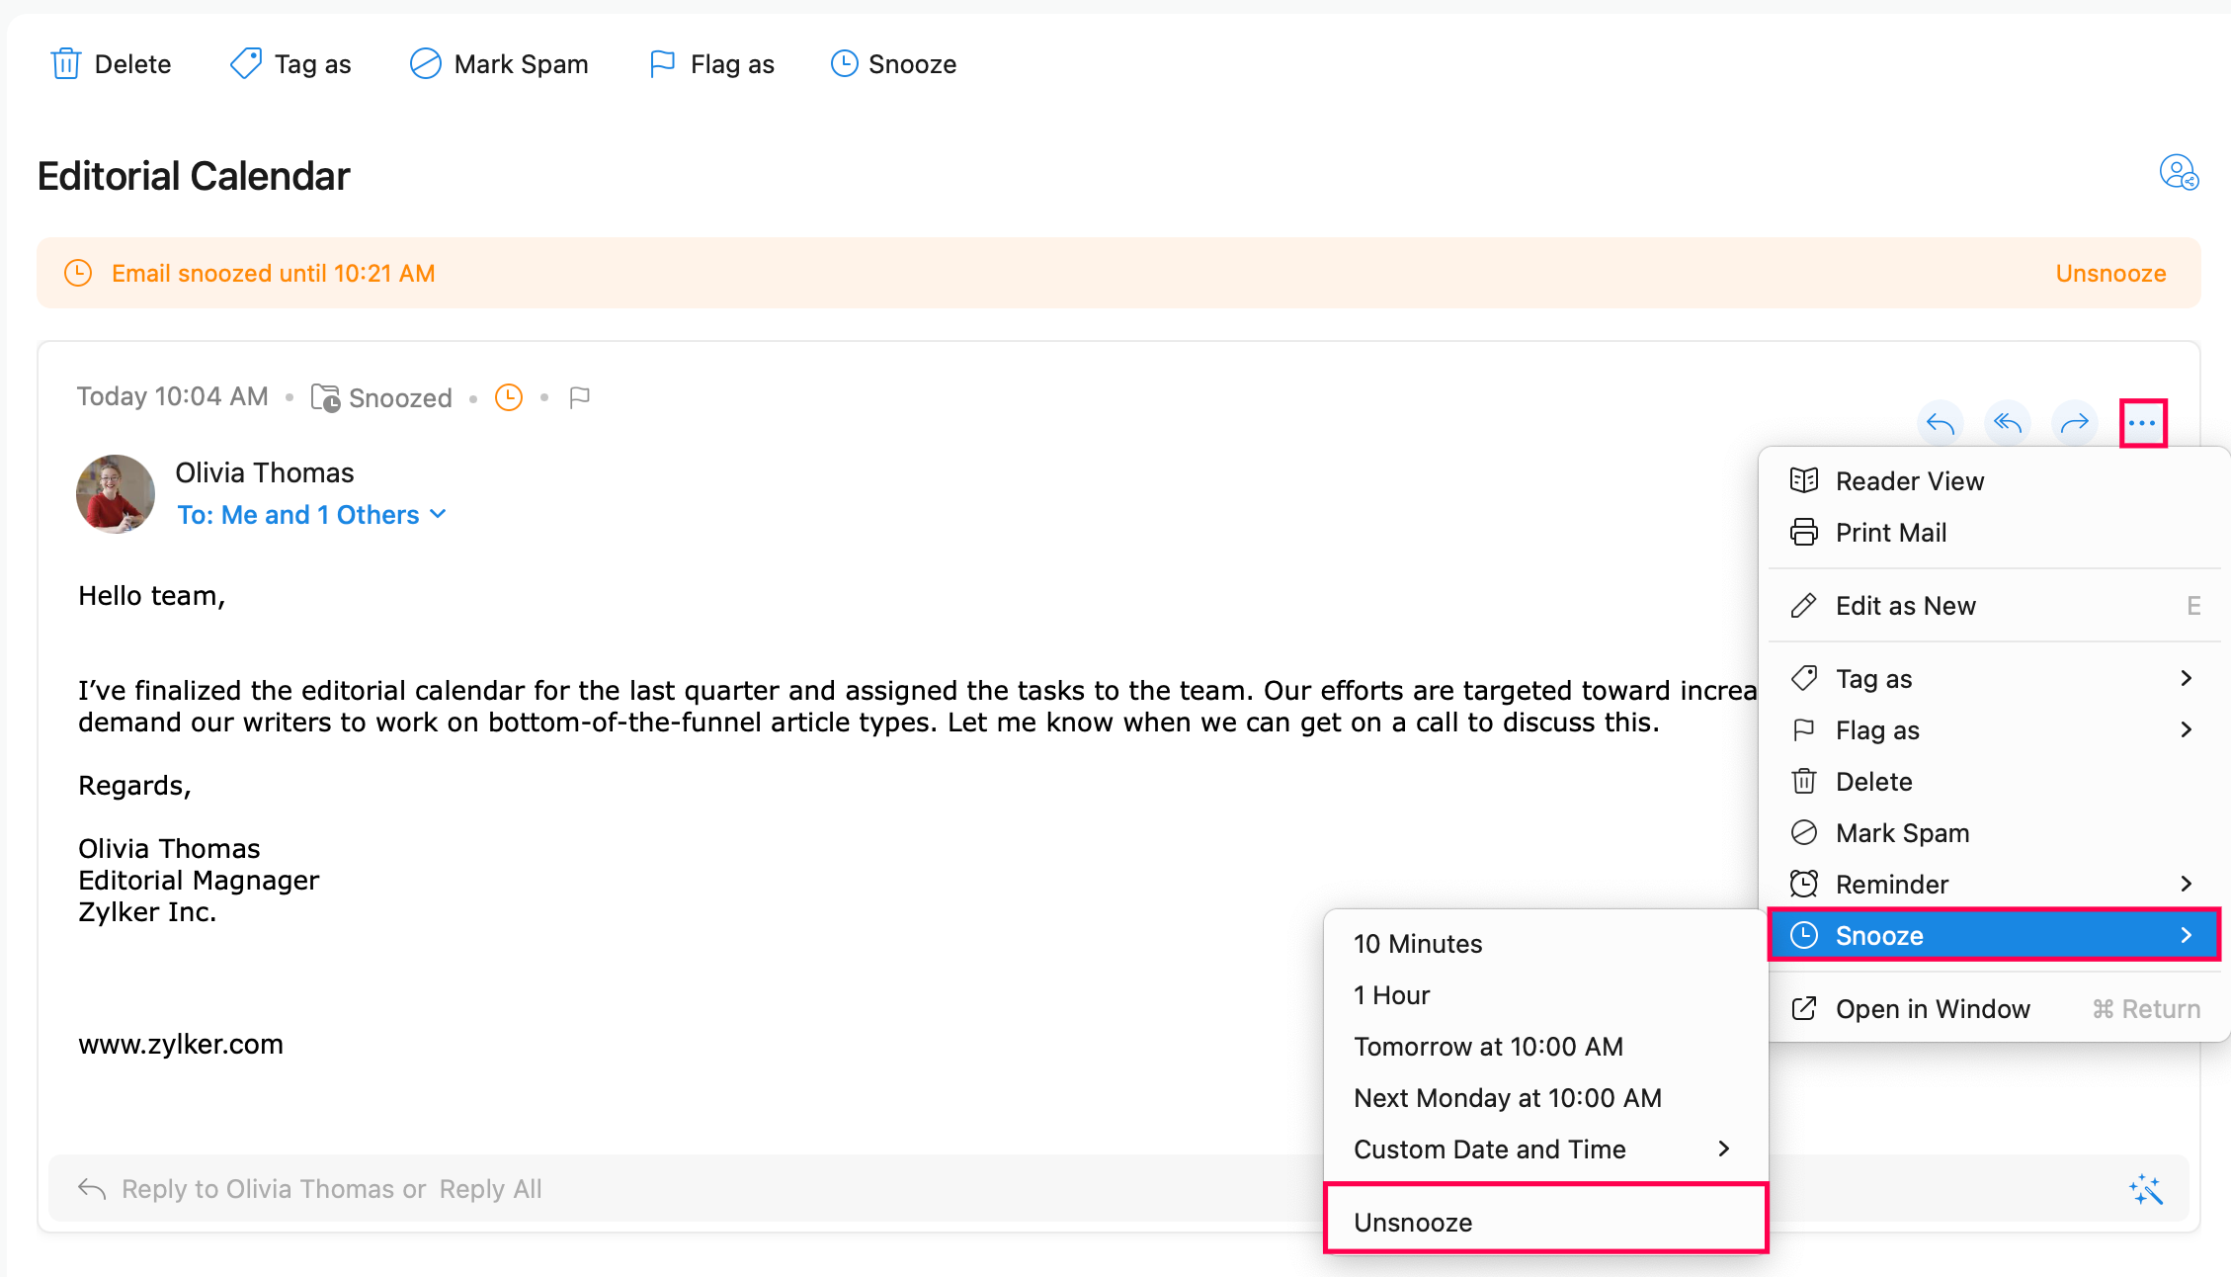Viewport: 2231px width, 1277px height.
Task: Choose Reader View in the context menu
Action: click(1909, 481)
